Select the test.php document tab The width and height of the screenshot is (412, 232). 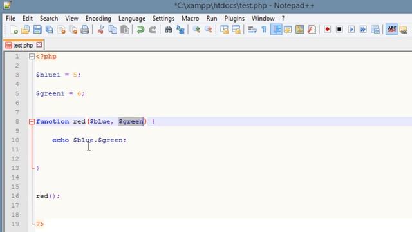[x=23, y=45]
